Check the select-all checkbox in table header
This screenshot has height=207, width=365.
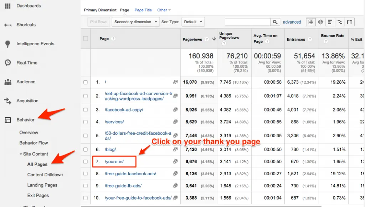click(86, 38)
